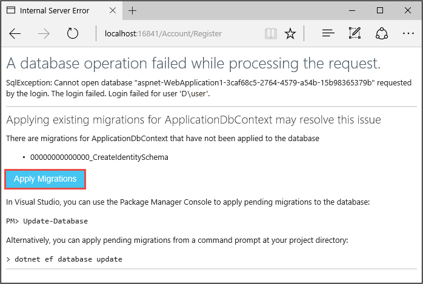Viewport: 423px width, 284px height.
Task: Close the browser window
Action: (407, 10)
